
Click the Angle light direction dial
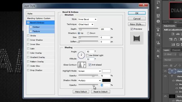(81, 55)
